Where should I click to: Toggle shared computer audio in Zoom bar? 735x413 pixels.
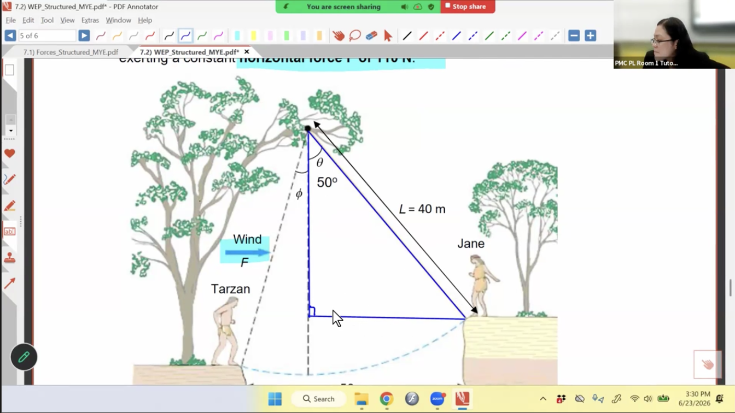point(404,7)
